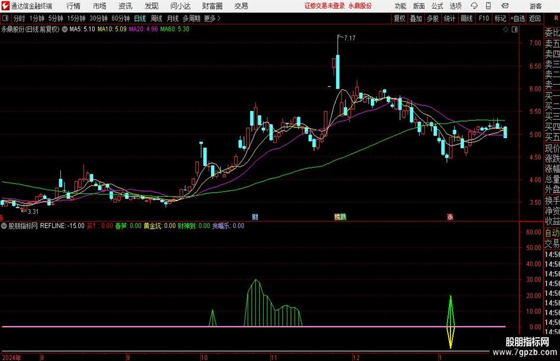
Task: Switch to the 30分钟 period tab
Action: coord(98,18)
